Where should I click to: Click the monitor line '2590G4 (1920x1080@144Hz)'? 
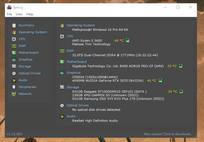[95, 77]
